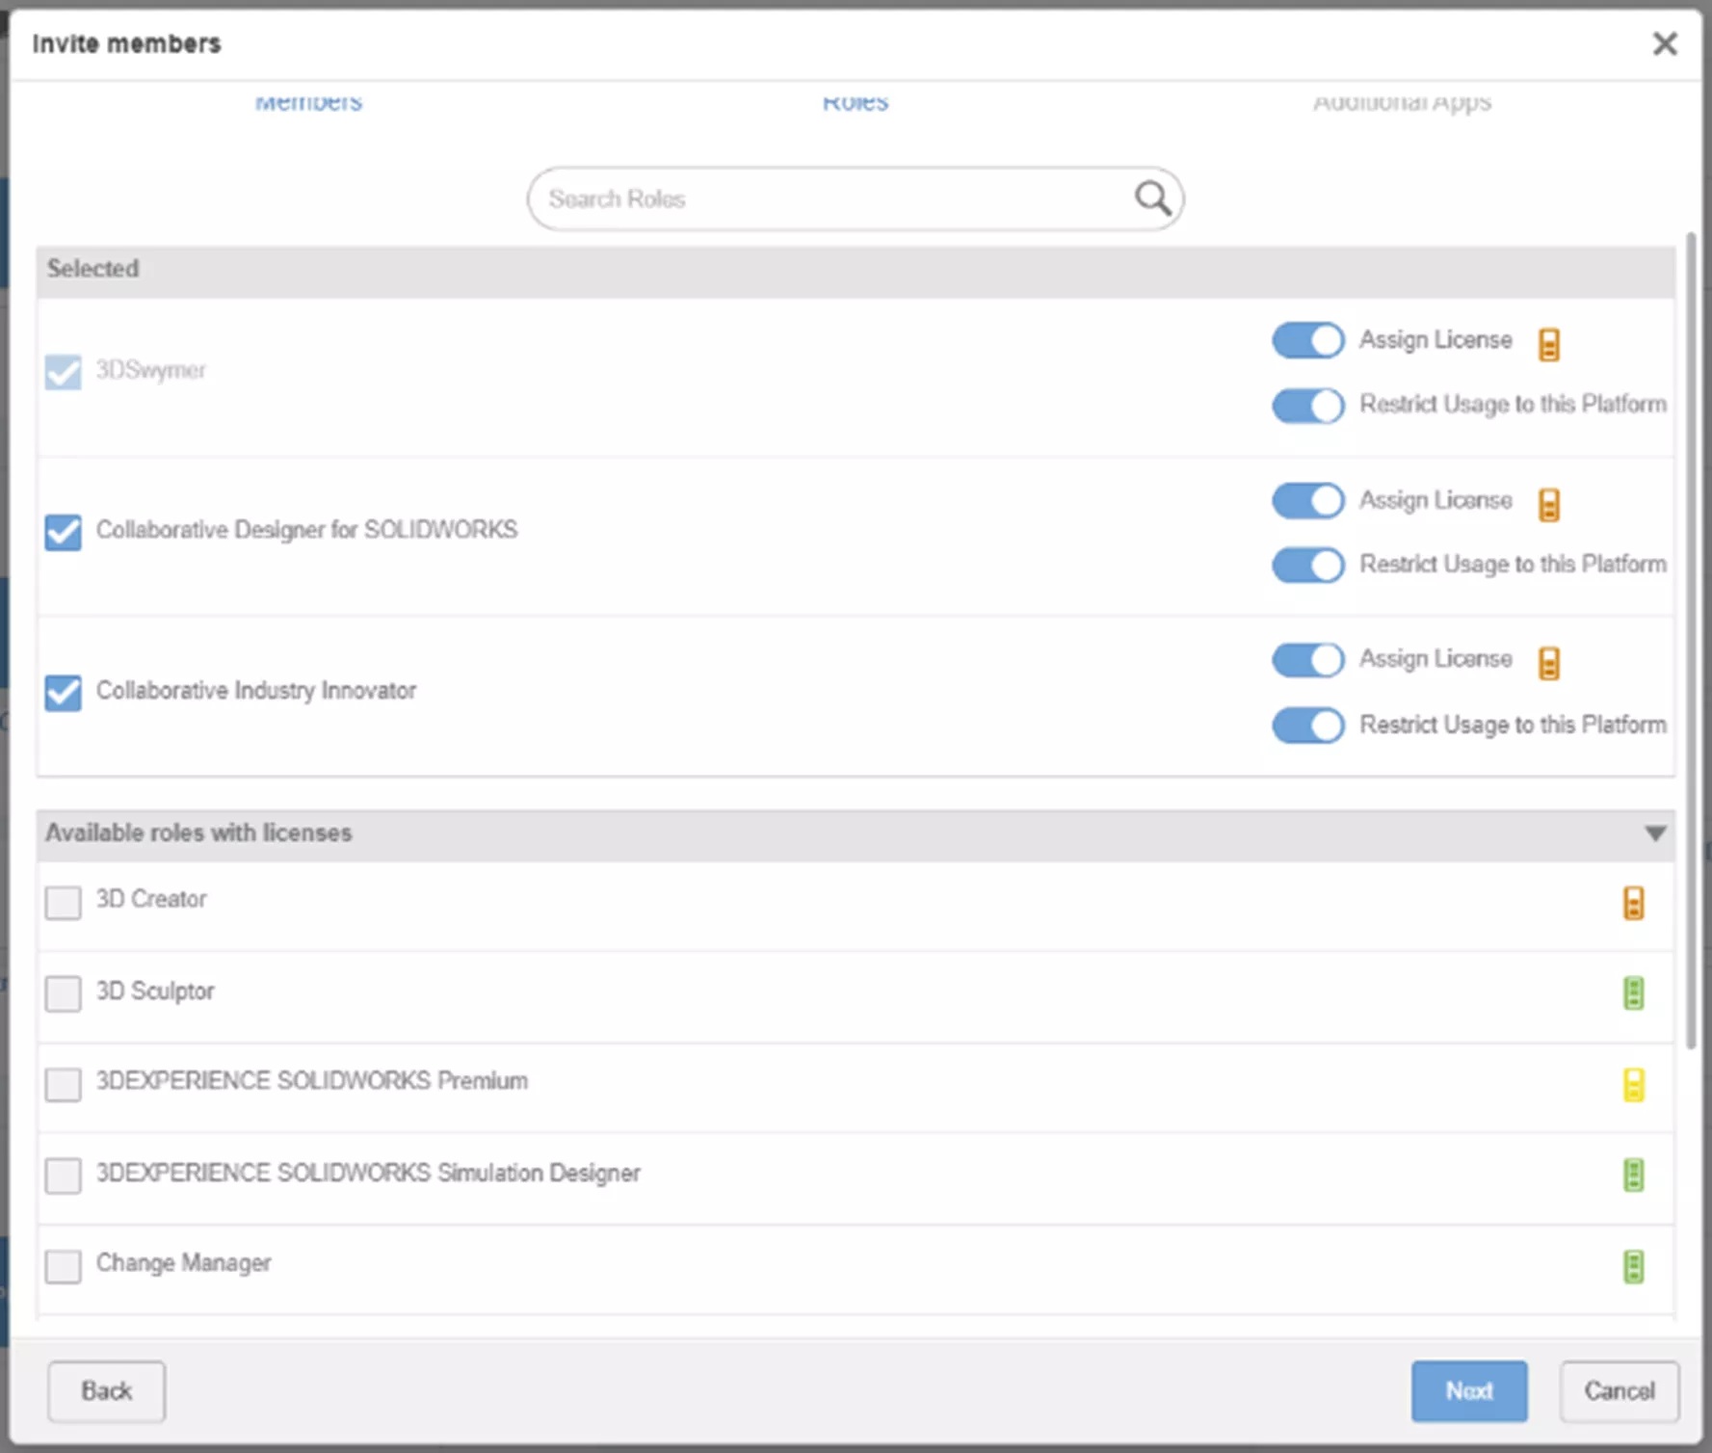Click the orange license icon for 3D Creator

(1633, 903)
